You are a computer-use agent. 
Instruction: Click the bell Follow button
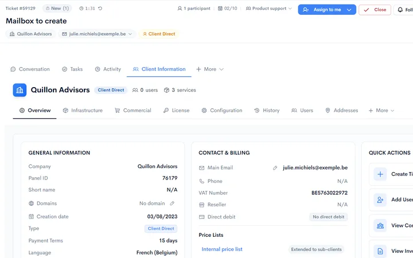pos(403,10)
